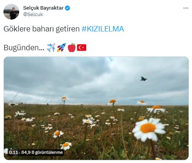Click the rocket emoji in the tweet
Viewport: 192px width, 163px height.
(x=61, y=48)
